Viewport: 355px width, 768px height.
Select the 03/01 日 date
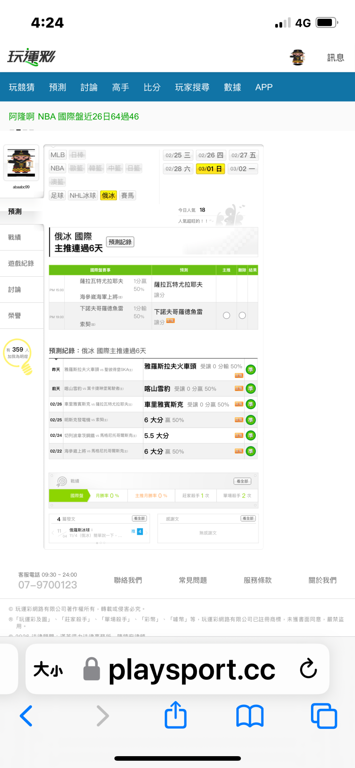click(210, 169)
